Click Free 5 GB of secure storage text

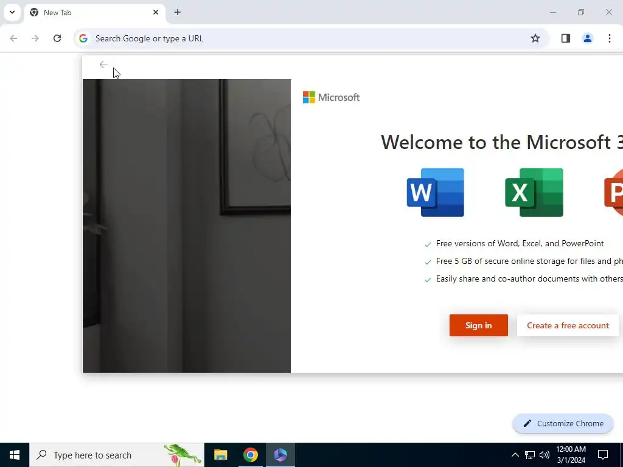[x=529, y=261]
